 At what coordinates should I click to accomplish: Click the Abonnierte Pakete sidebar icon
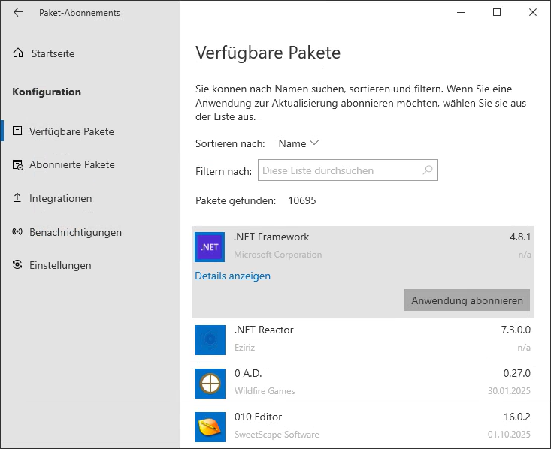tap(18, 164)
